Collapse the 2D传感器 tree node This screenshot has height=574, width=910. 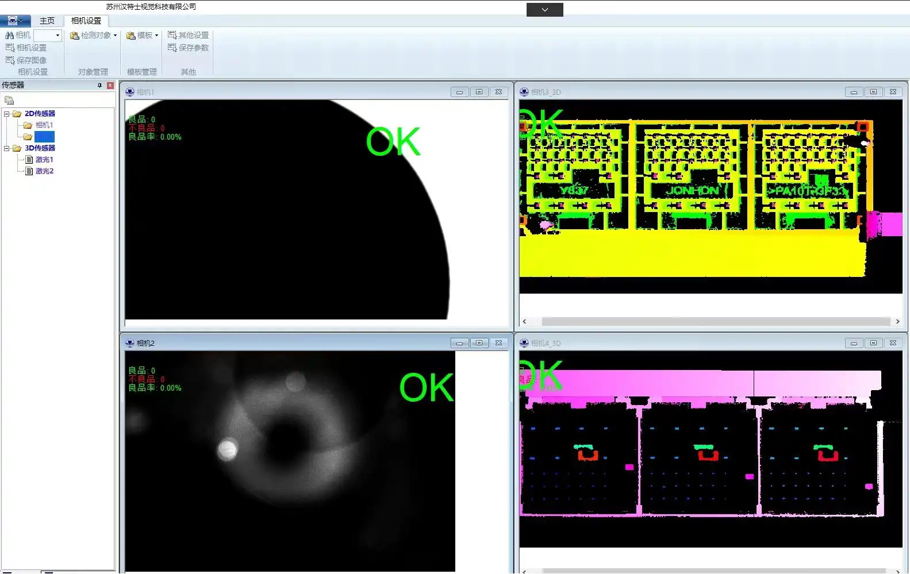click(x=7, y=114)
